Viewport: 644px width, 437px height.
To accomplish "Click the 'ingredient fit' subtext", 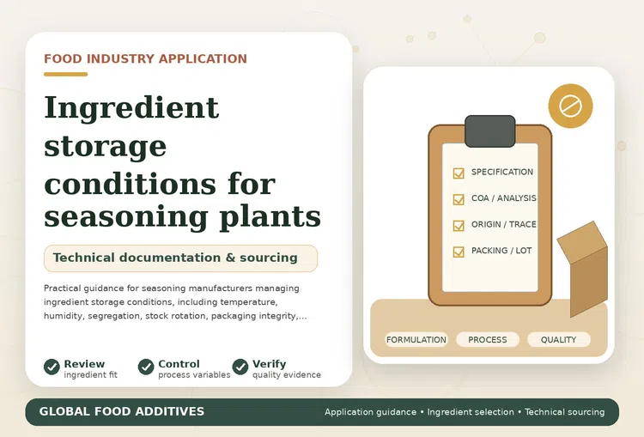I will [x=90, y=374].
